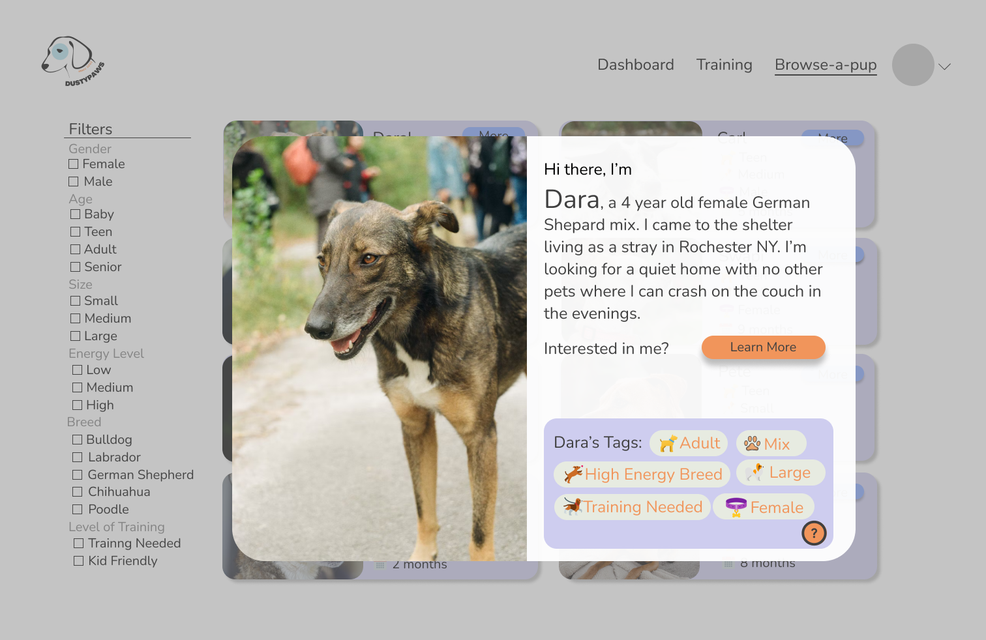This screenshot has height=640, width=986.
Task: Click the "Energy Level" filter heading
Action: [x=106, y=354]
